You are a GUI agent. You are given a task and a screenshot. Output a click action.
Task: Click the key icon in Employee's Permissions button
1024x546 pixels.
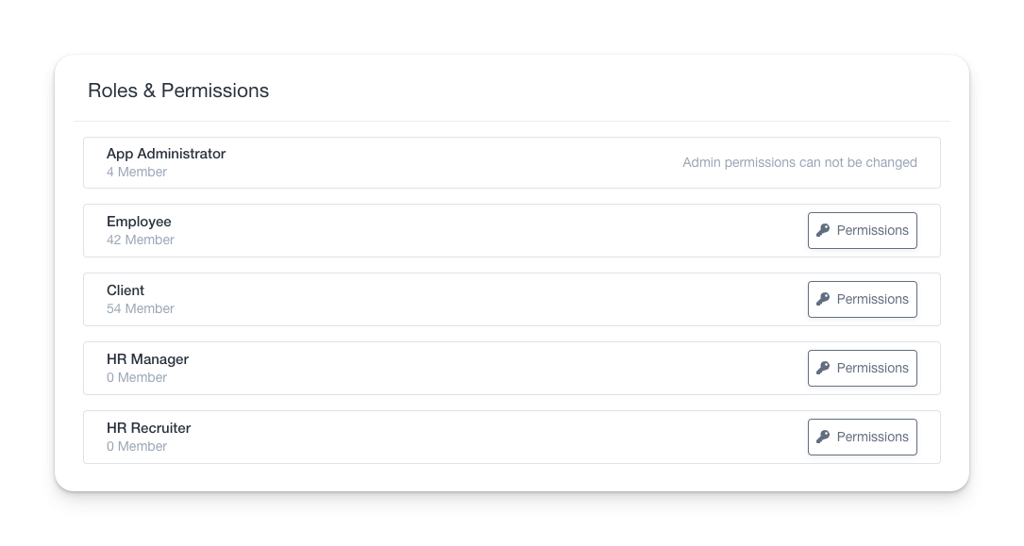(x=823, y=230)
